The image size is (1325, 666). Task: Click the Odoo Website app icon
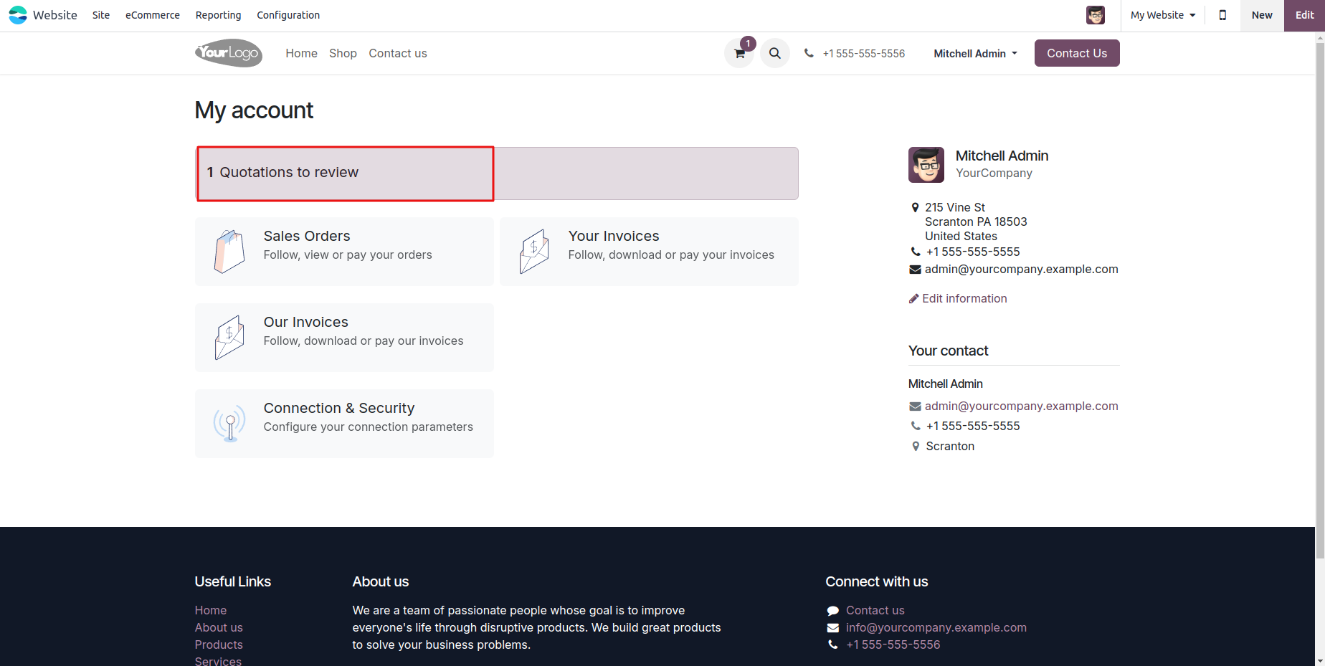pos(18,15)
